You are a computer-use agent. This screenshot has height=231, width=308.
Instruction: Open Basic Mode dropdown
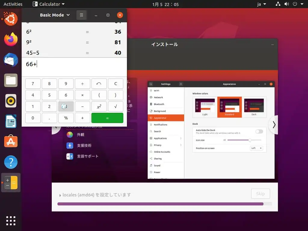tap(55, 15)
